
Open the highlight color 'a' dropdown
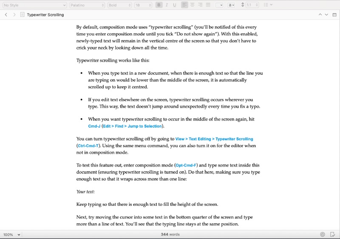click(x=231, y=5)
